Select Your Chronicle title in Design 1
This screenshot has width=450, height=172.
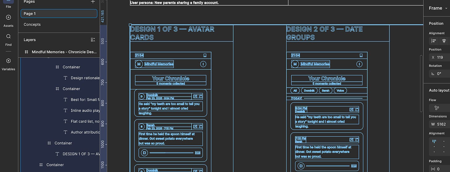click(171, 79)
